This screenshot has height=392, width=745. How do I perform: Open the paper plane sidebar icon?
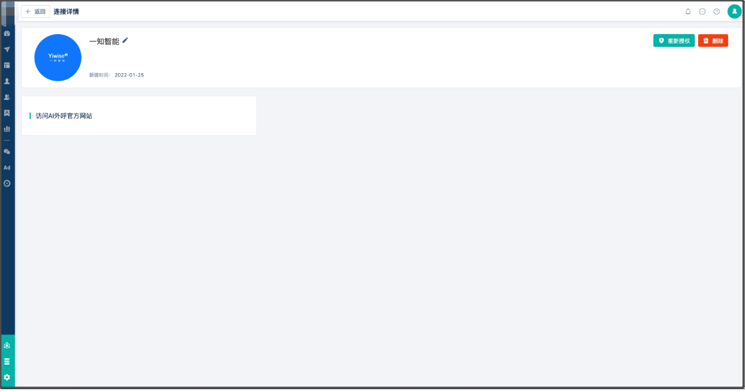pos(7,49)
